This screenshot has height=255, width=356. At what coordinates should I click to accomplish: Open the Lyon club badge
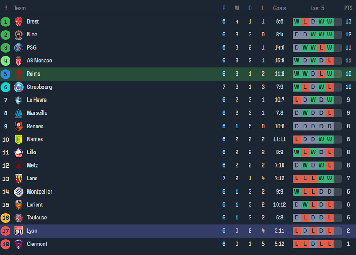click(19, 231)
